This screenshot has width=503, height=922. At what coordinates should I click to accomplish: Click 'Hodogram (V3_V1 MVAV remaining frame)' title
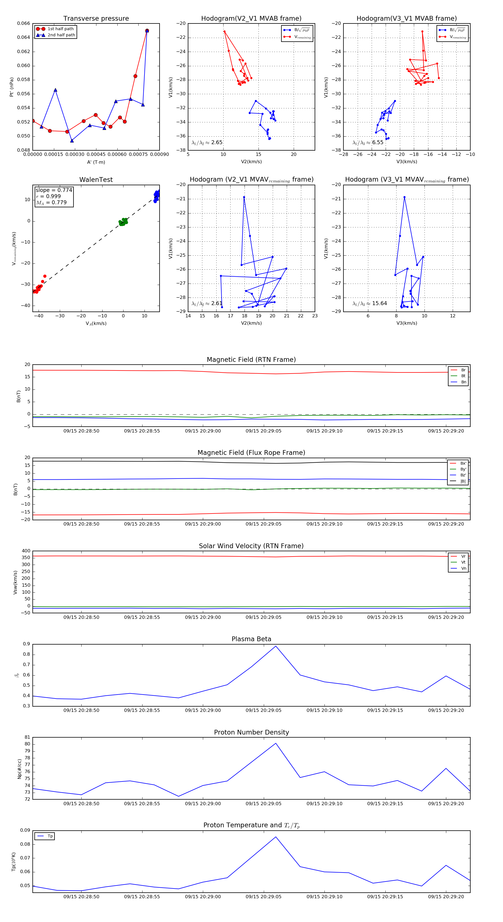coord(407,180)
